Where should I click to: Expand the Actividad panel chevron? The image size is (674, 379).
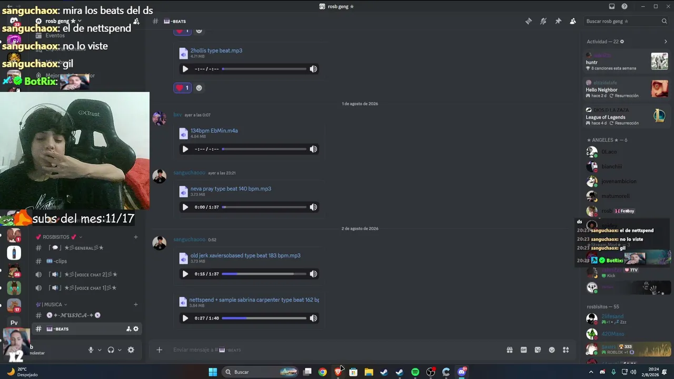(666, 42)
